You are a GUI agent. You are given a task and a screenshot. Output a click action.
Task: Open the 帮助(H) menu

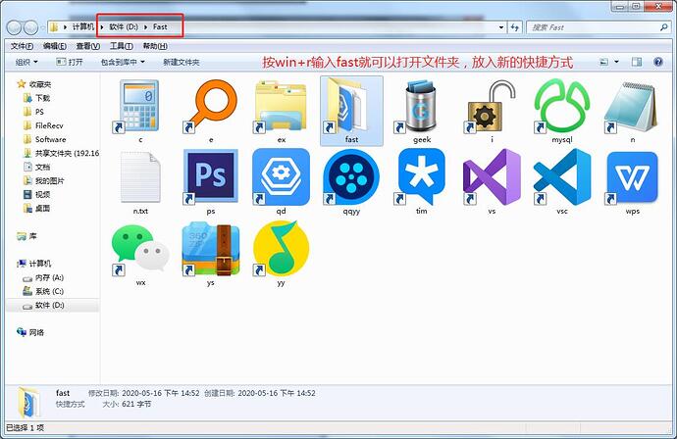coord(155,46)
